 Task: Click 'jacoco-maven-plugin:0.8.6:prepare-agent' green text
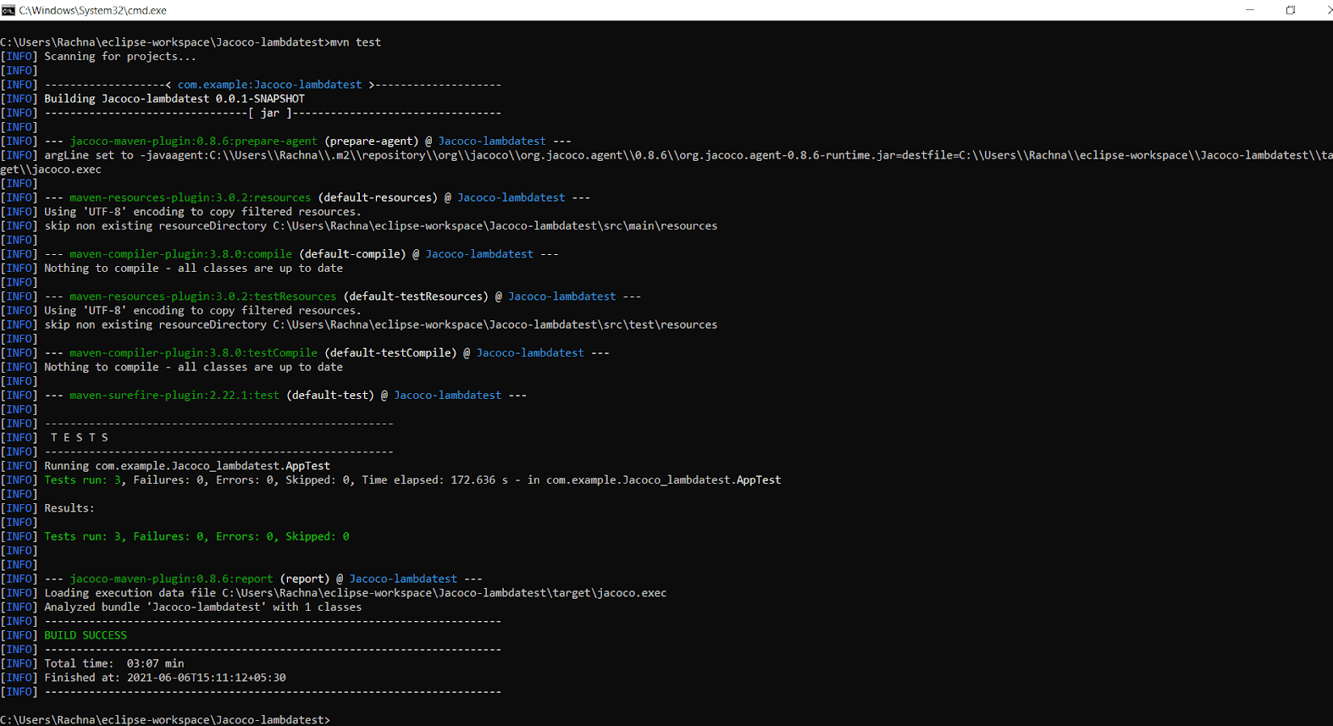pyautogui.click(x=193, y=141)
